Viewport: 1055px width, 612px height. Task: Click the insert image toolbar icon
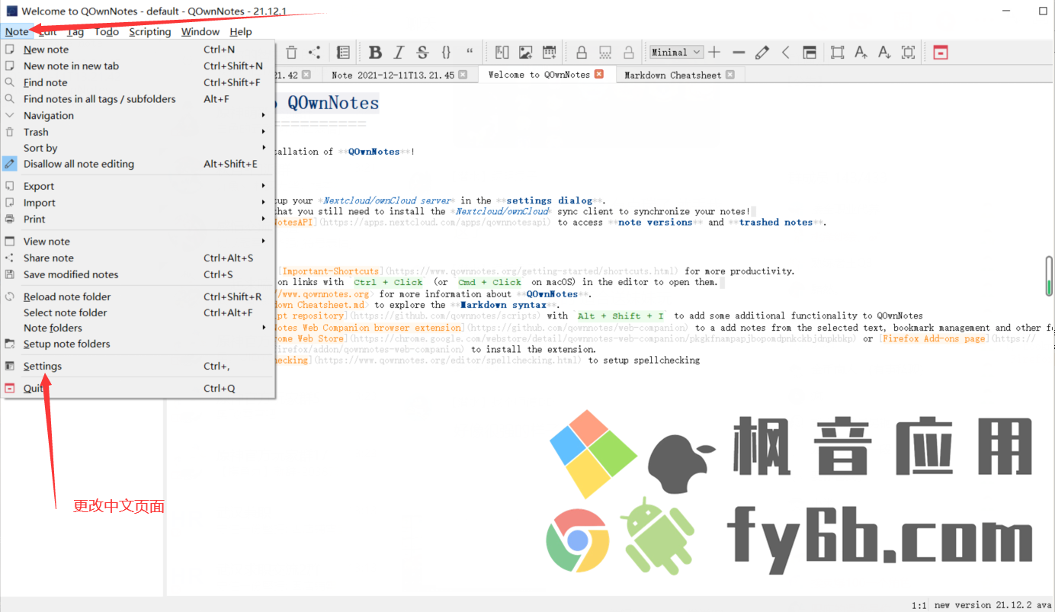(525, 53)
